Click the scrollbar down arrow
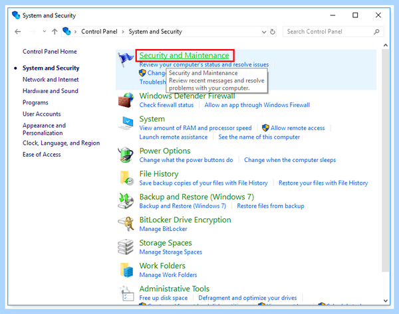Image resolution: width=399 pixels, height=314 pixels. coord(386,301)
